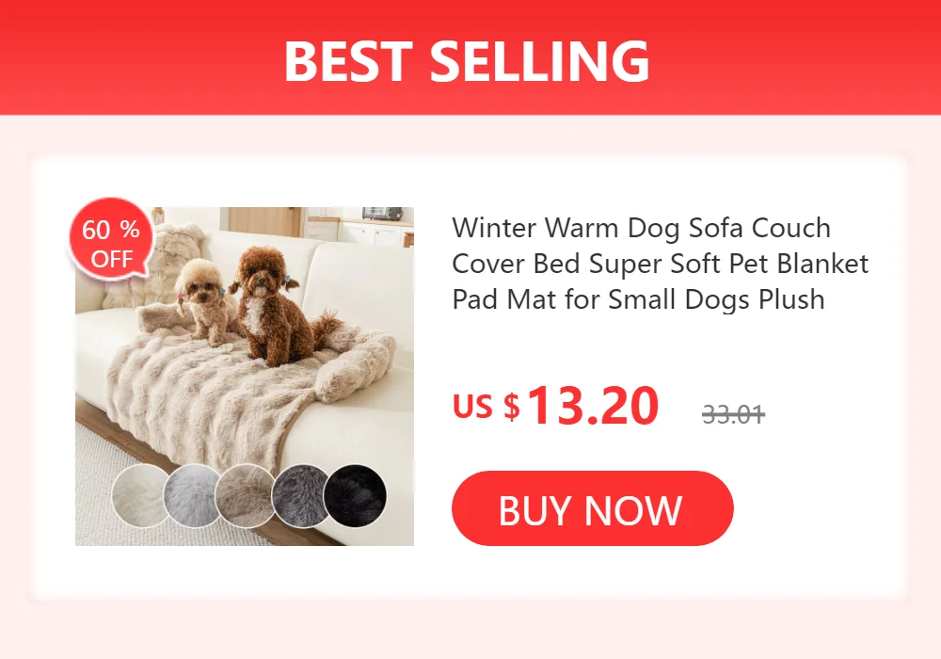Click the crossed-out 33.01 original price

[733, 414]
